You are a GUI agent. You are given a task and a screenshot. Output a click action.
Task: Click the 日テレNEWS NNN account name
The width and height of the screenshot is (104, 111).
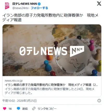point(25,4)
